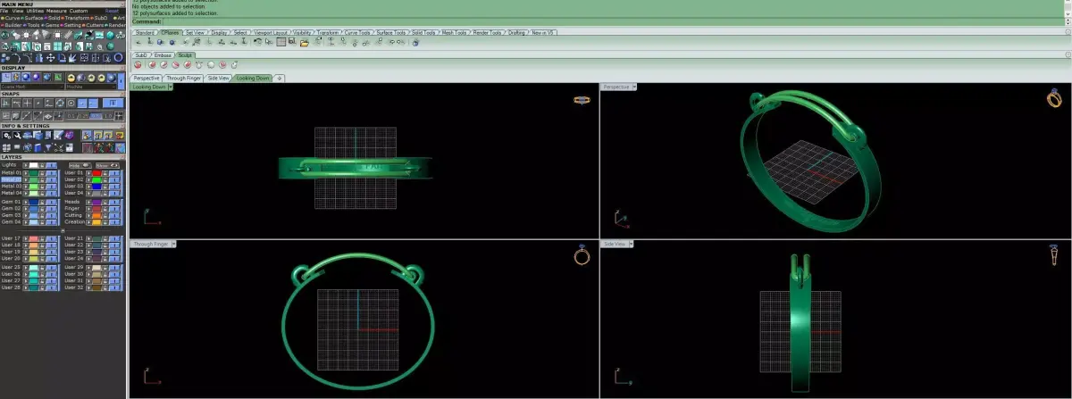Toggle the large blue snap button in Snaps panel

(113, 104)
